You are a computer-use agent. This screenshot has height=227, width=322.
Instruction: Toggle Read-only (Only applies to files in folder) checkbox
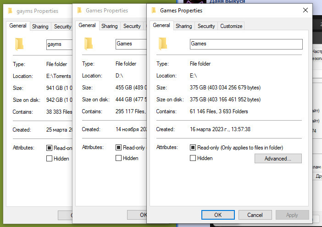coord(193,147)
